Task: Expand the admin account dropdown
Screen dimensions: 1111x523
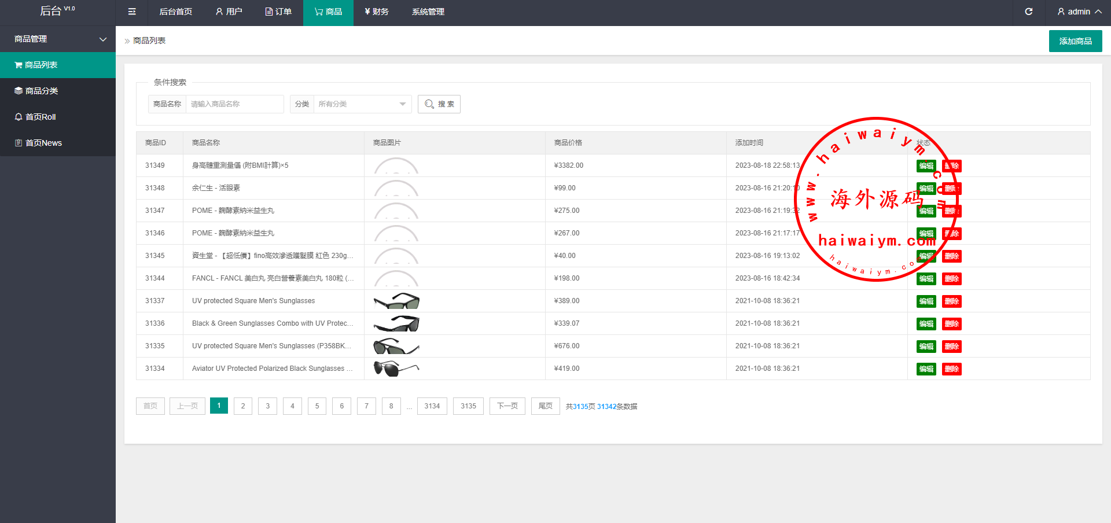Action: [x=1079, y=12]
